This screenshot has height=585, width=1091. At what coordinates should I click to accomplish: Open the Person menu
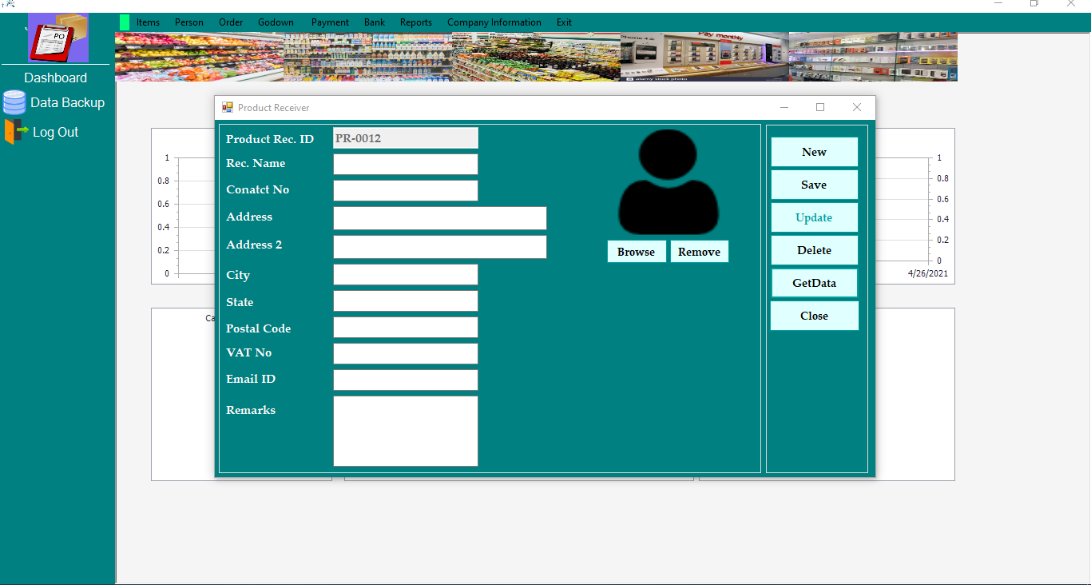[188, 22]
